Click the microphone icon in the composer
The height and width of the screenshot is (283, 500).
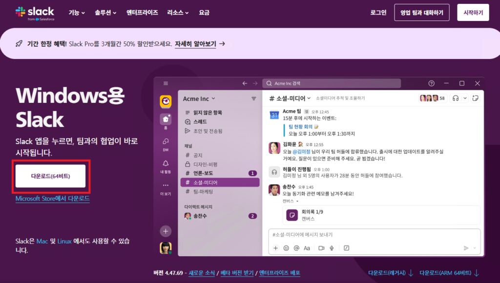point(332,248)
